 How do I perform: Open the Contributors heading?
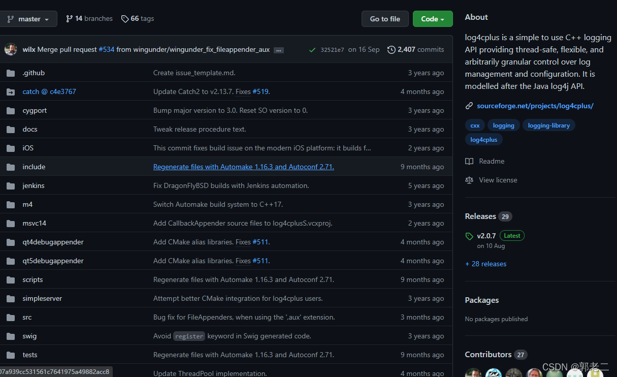click(489, 355)
